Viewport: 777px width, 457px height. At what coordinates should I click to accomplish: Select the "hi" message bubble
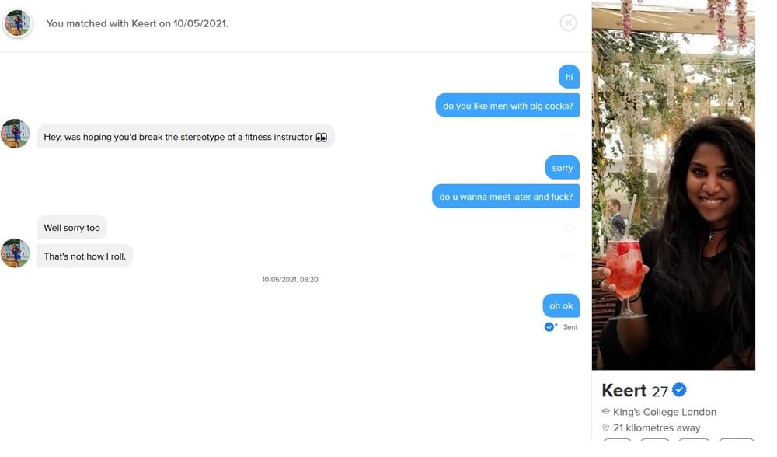(x=569, y=77)
